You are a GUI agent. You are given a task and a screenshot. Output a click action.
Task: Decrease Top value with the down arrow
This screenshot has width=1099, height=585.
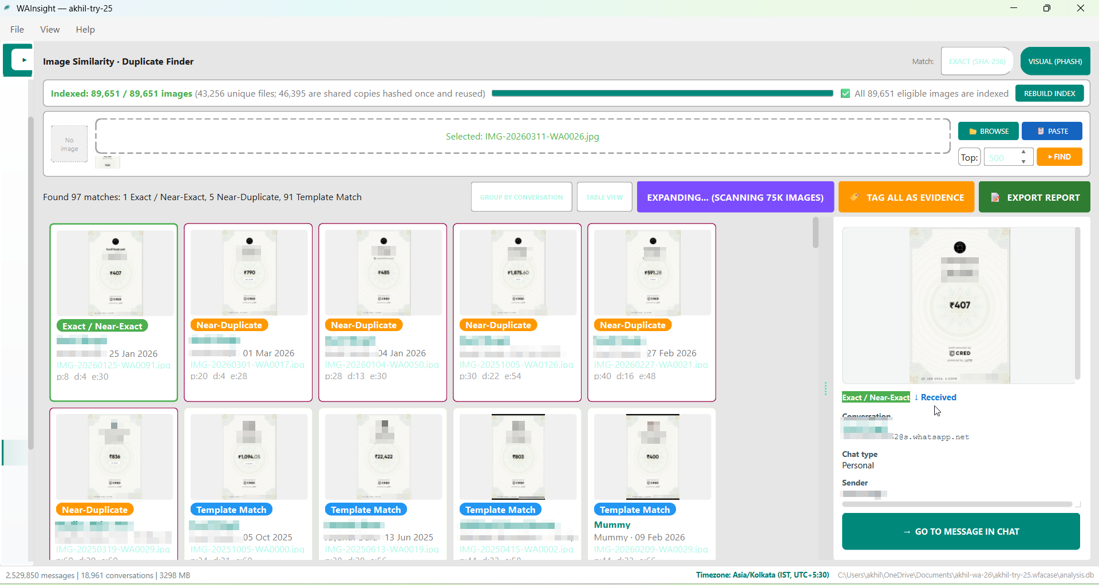pyautogui.click(x=1023, y=161)
